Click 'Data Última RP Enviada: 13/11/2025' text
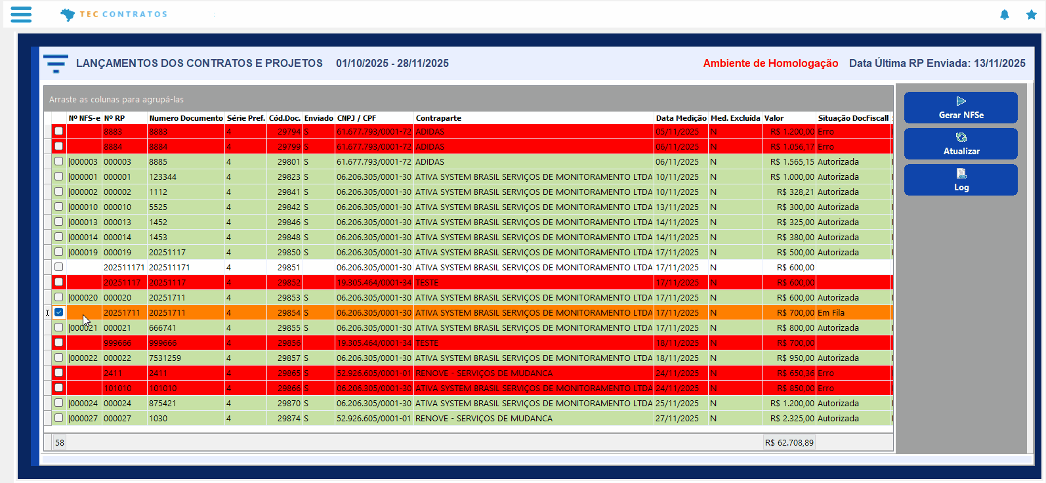 tap(937, 63)
